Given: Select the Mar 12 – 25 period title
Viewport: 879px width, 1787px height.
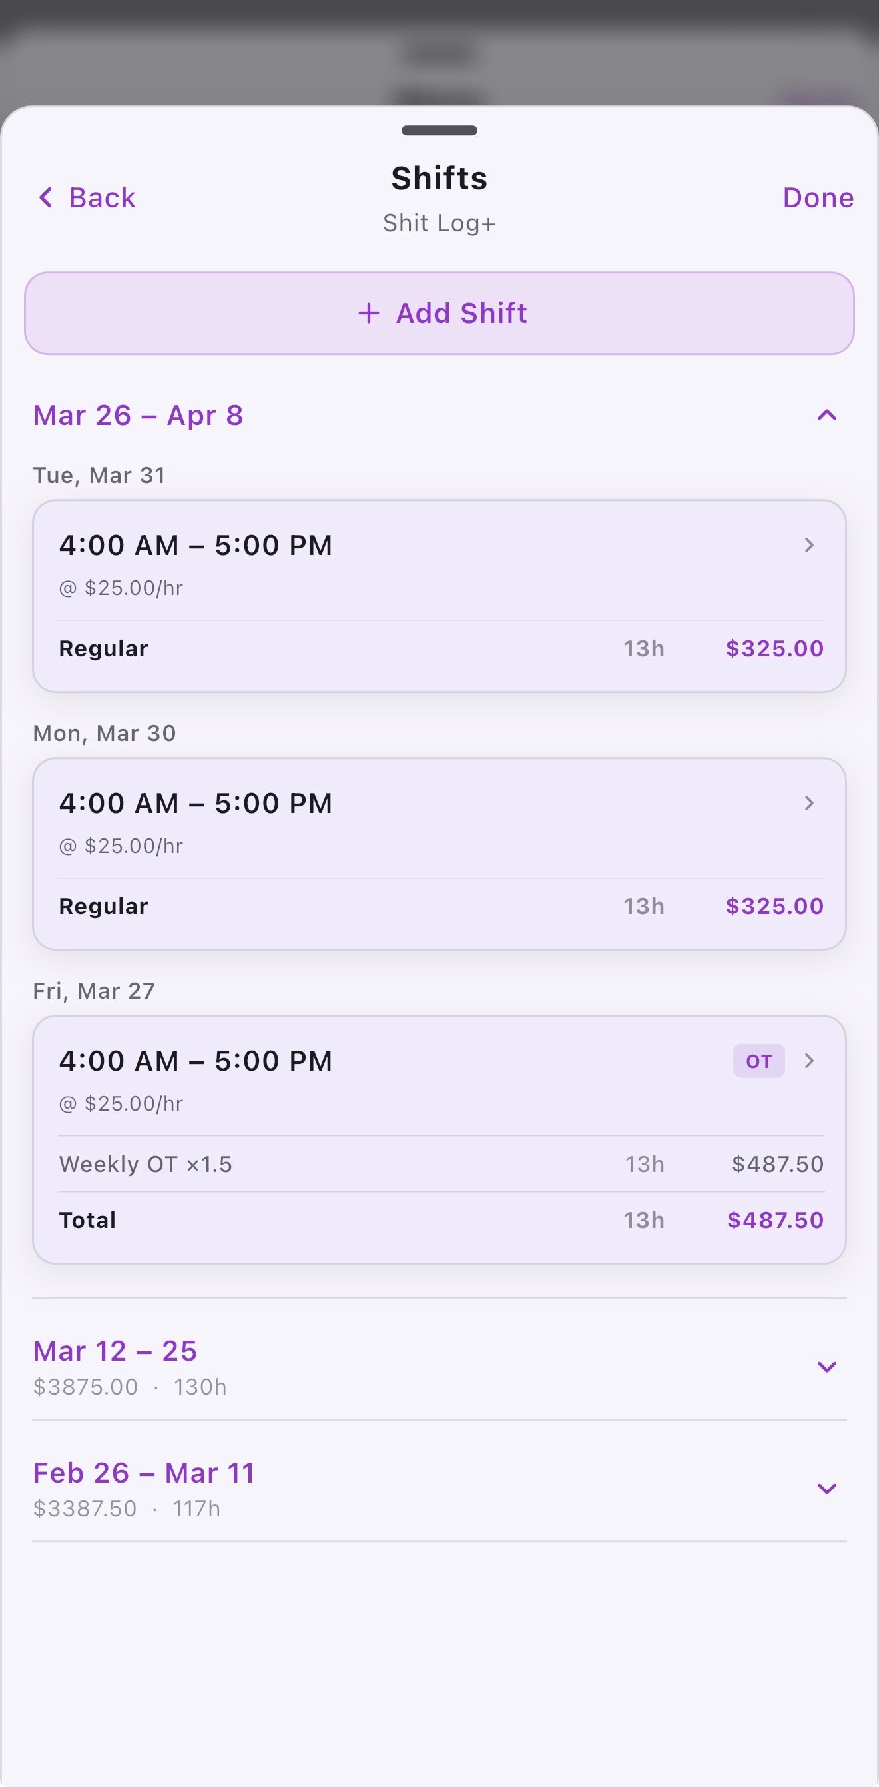Looking at the screenshot, I should (x=115, y=1351).
